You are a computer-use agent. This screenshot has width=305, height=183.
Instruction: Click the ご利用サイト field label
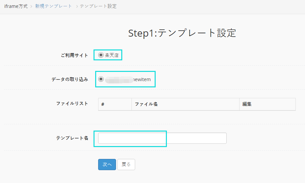click(74, 55)
